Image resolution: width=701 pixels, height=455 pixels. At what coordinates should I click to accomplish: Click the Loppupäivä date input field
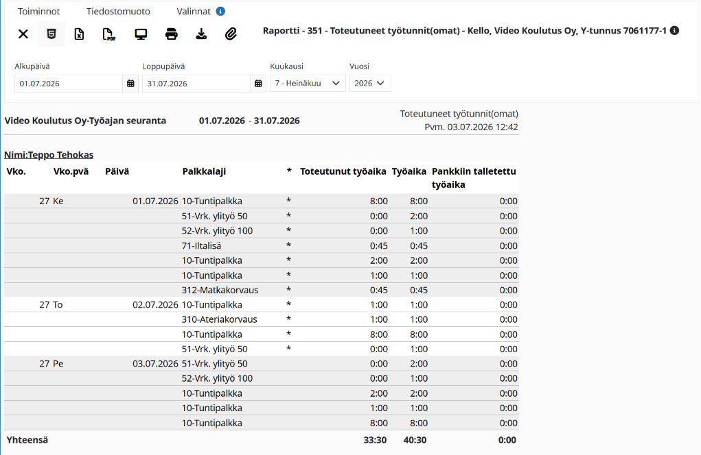coord(196,84)
